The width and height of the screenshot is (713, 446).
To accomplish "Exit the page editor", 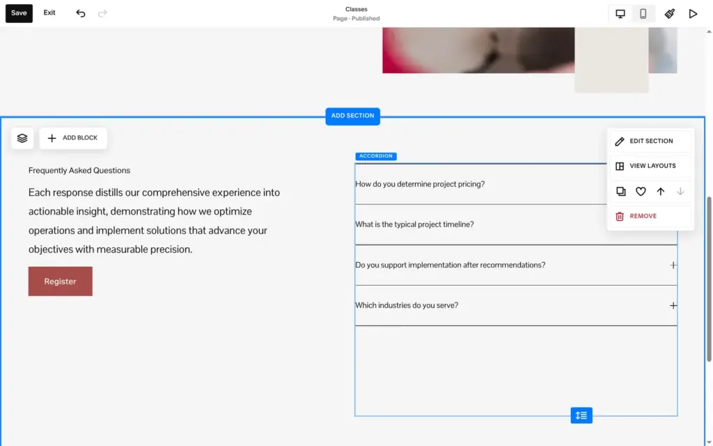I will tap(49, 13).
